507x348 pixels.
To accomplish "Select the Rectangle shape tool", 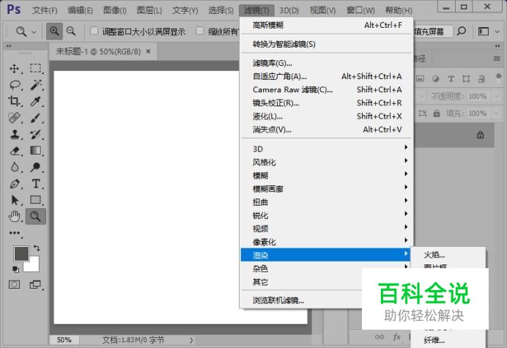I will pyautogui.click(x=36, y=200).
